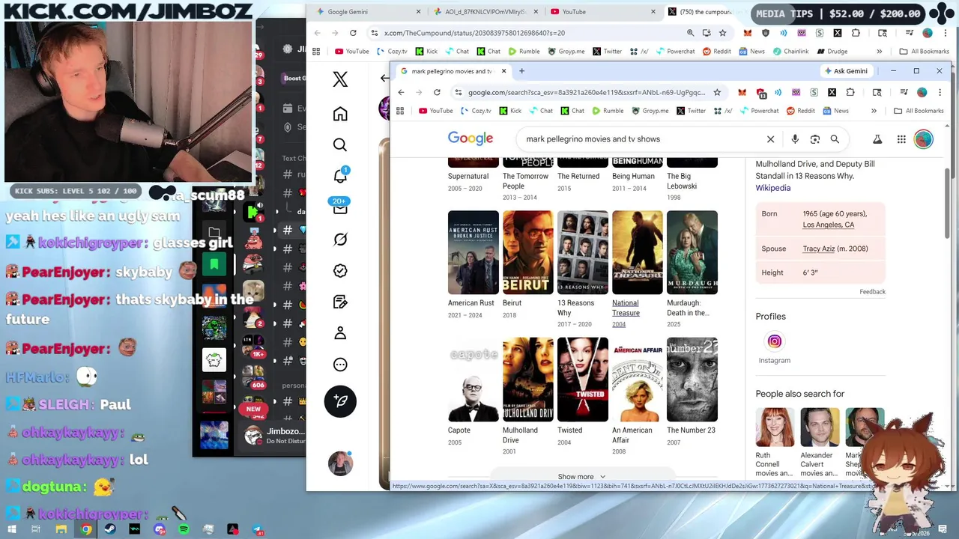Open the X sidebar More circle menu

(x=340, y=365)
